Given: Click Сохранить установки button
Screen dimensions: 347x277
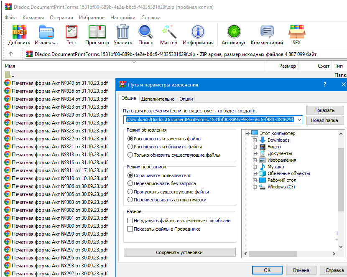Looking at the screenshot, I should click(x=179, y=252).
